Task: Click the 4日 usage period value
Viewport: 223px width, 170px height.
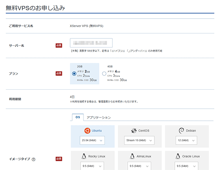Action: coord(72,97)
